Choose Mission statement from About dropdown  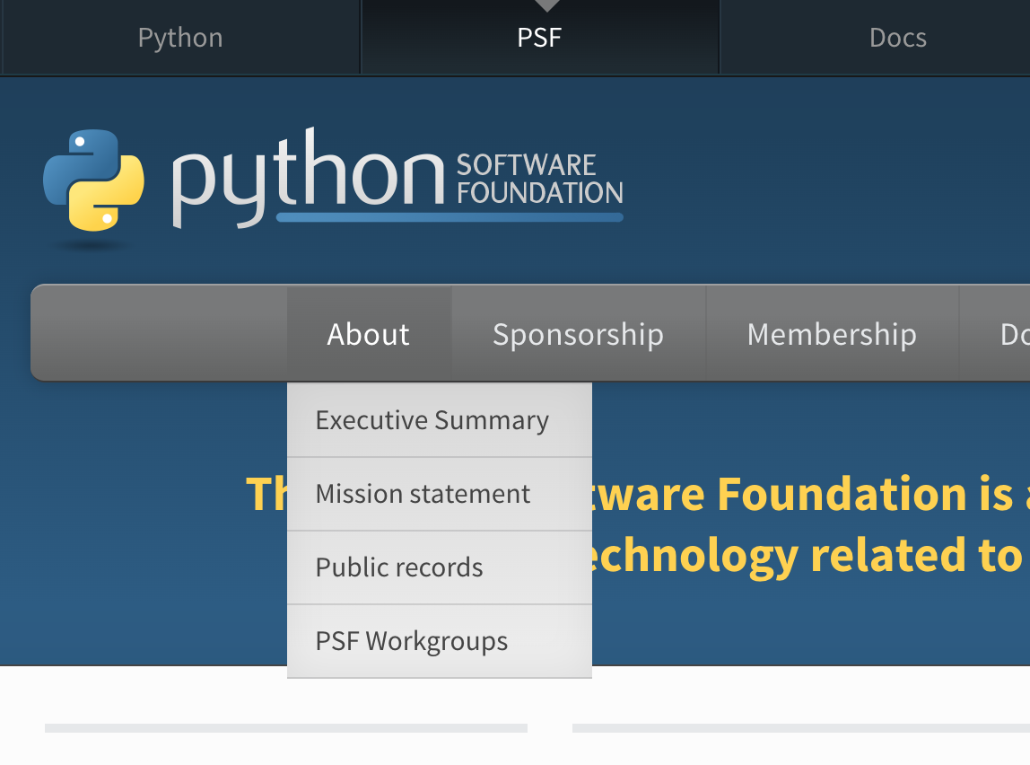pos(440,494)
